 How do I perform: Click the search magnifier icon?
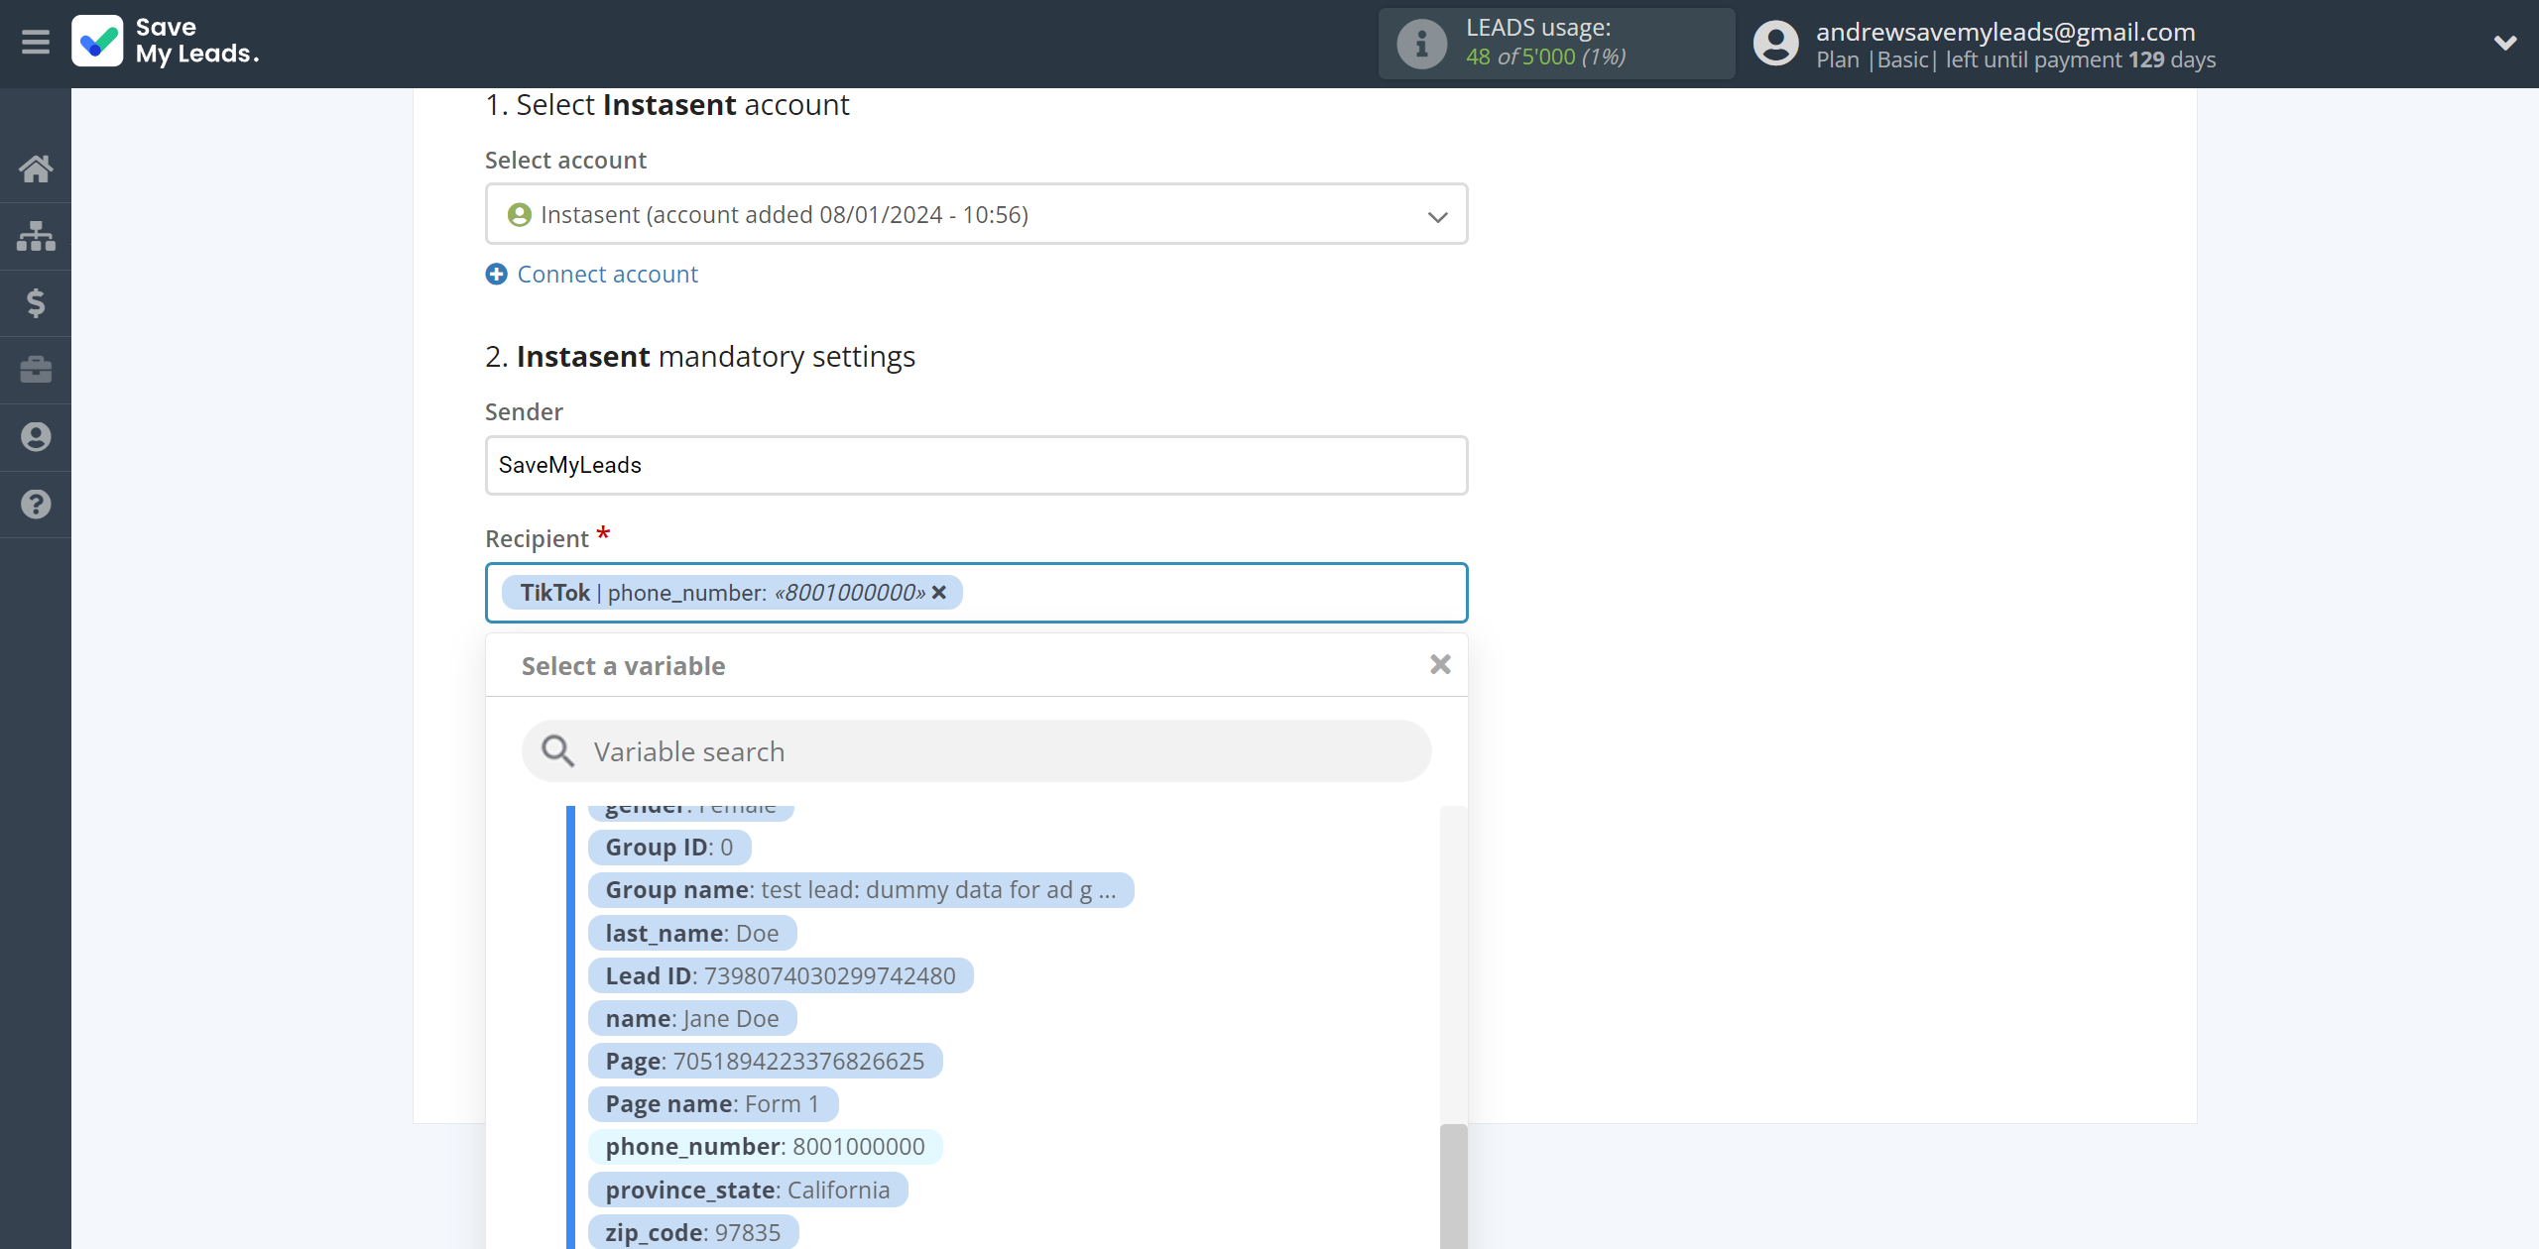tap(557, 751)
